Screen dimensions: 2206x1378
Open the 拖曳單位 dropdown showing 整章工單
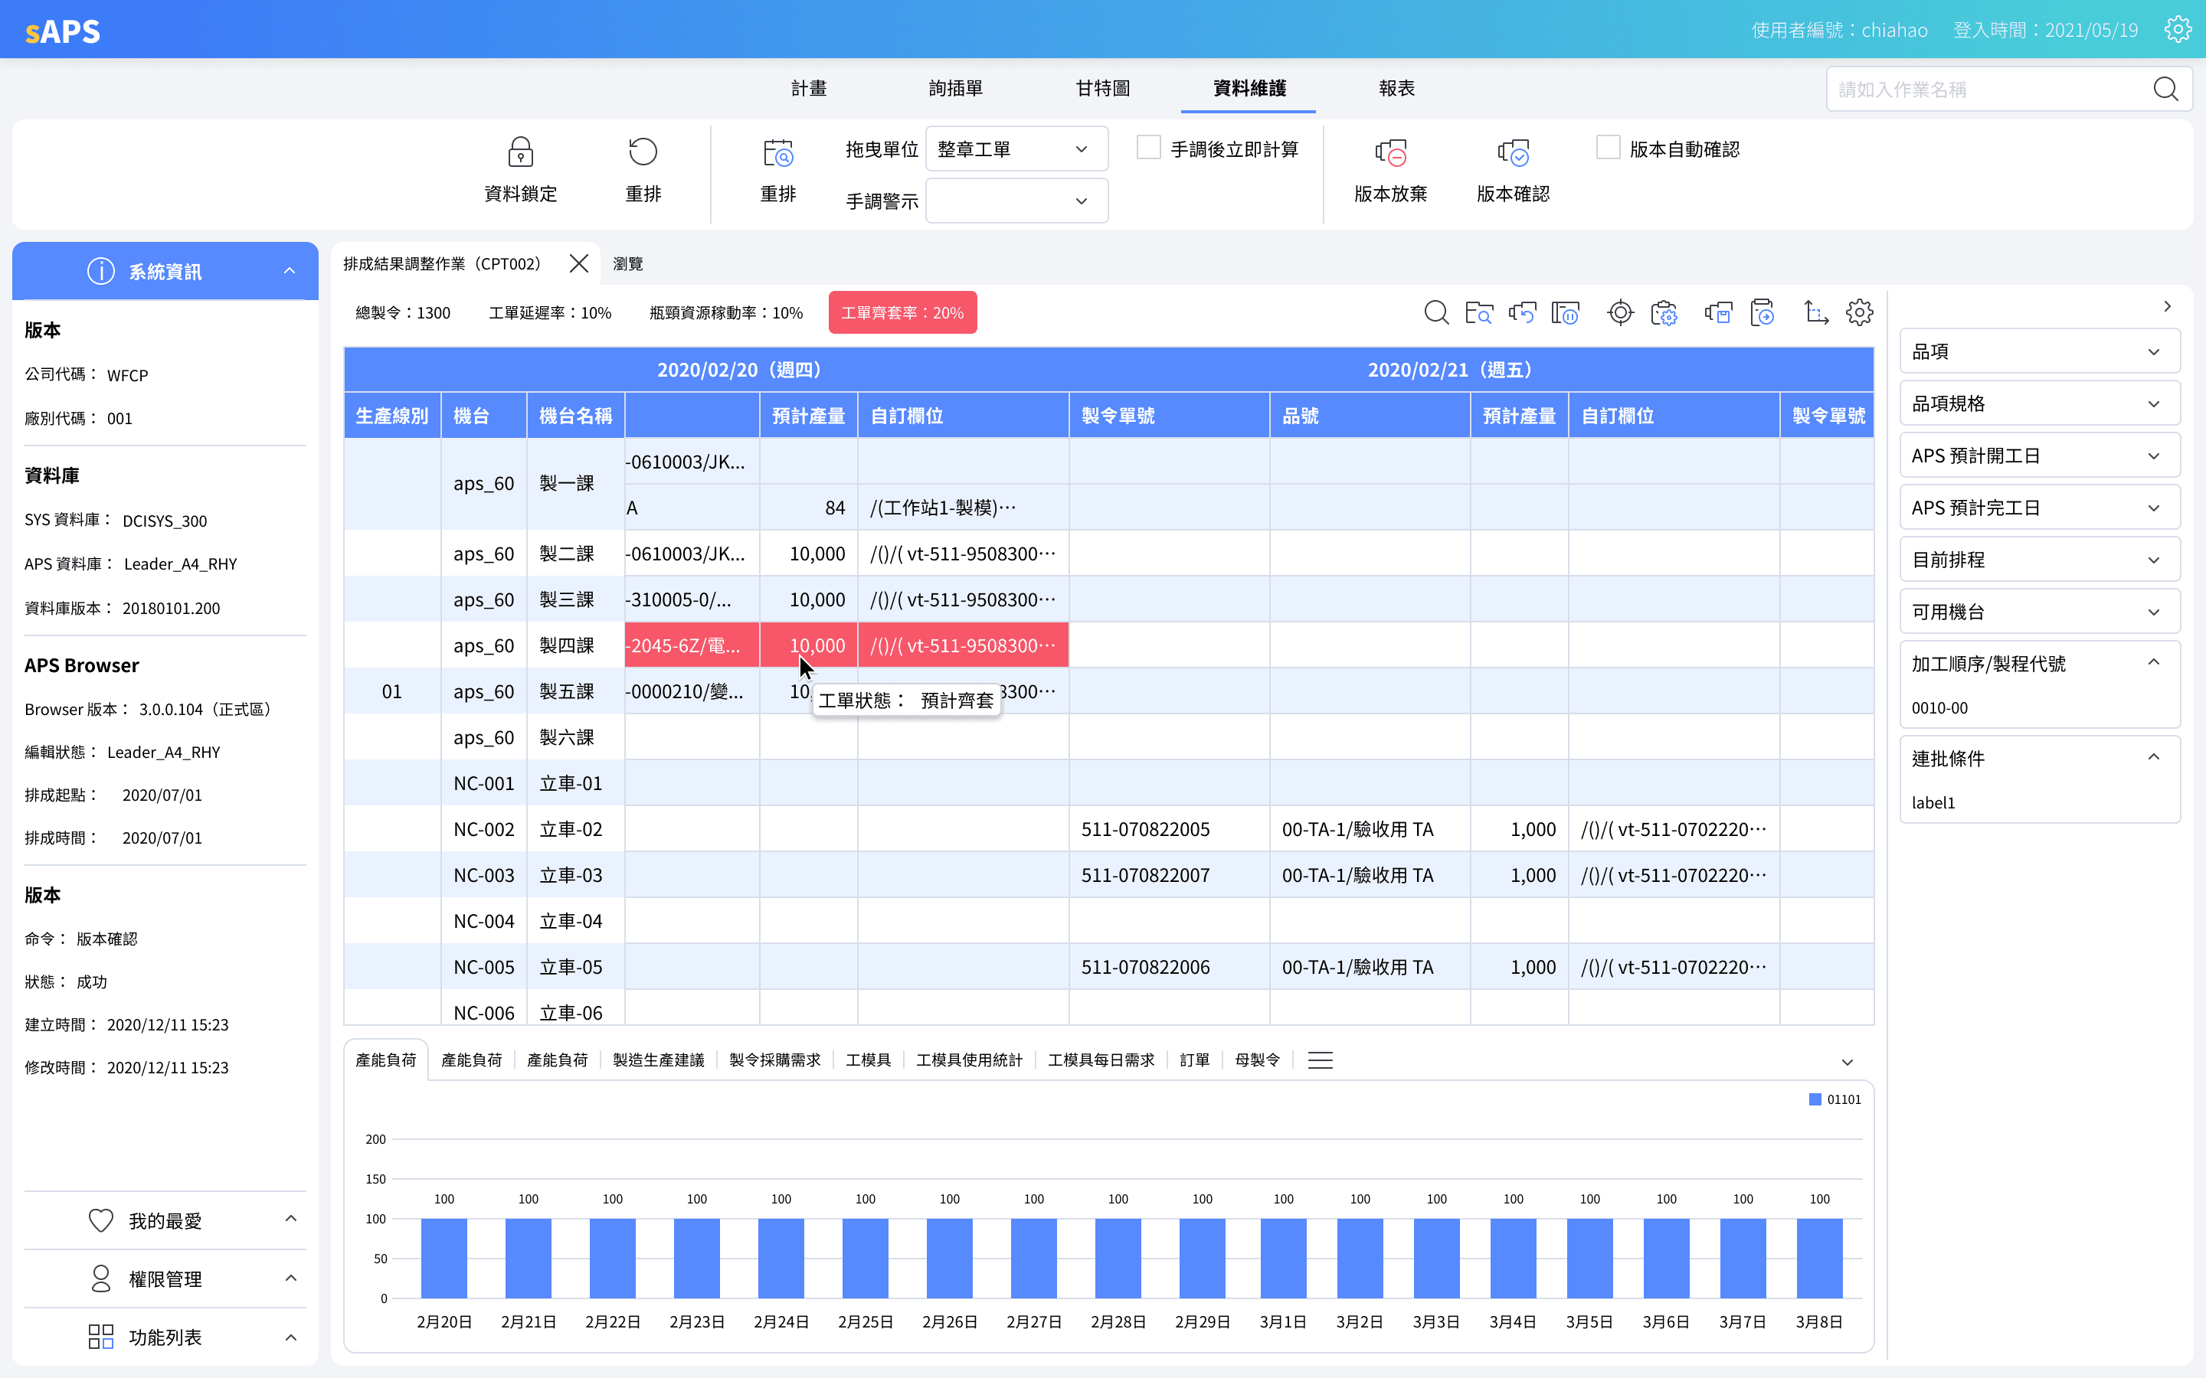click(x=1016, y=149)
